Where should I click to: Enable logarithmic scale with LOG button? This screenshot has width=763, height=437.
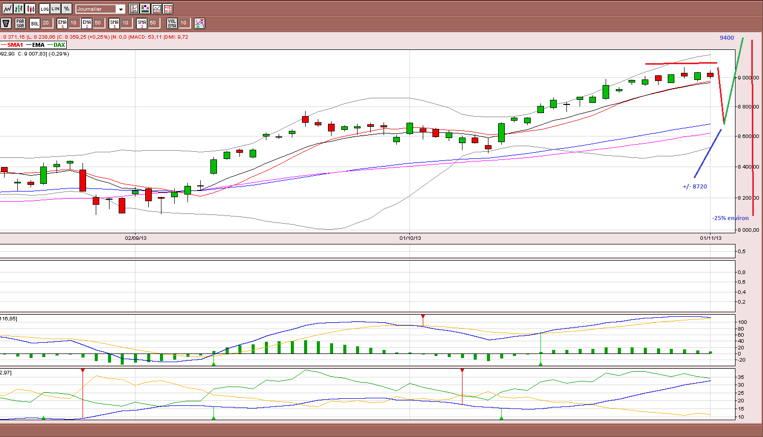tap(44, 9)
